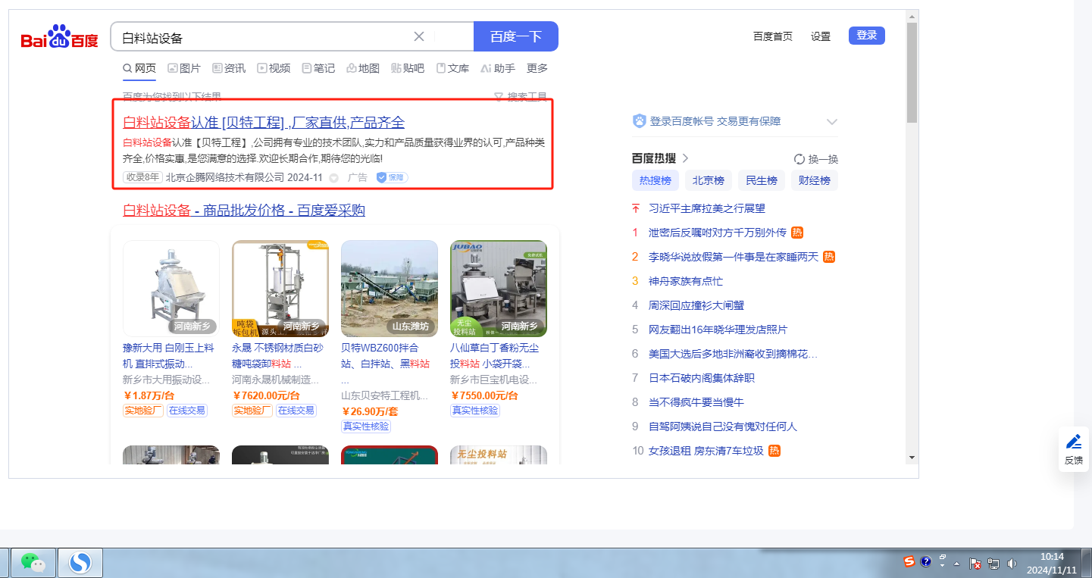Switch to the 资讯 tab
Viewport: 1092px width, 578px height.
tap(229, 68)
